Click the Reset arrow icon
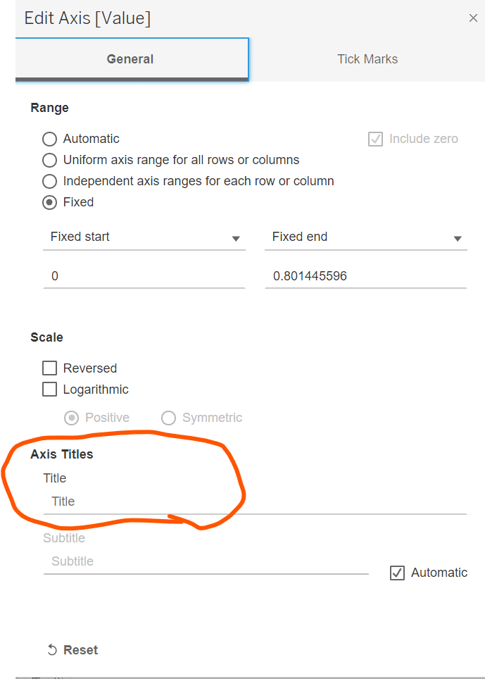Image resolution: width=485 pixels, height=679 pixels. (x=52, y=650)
